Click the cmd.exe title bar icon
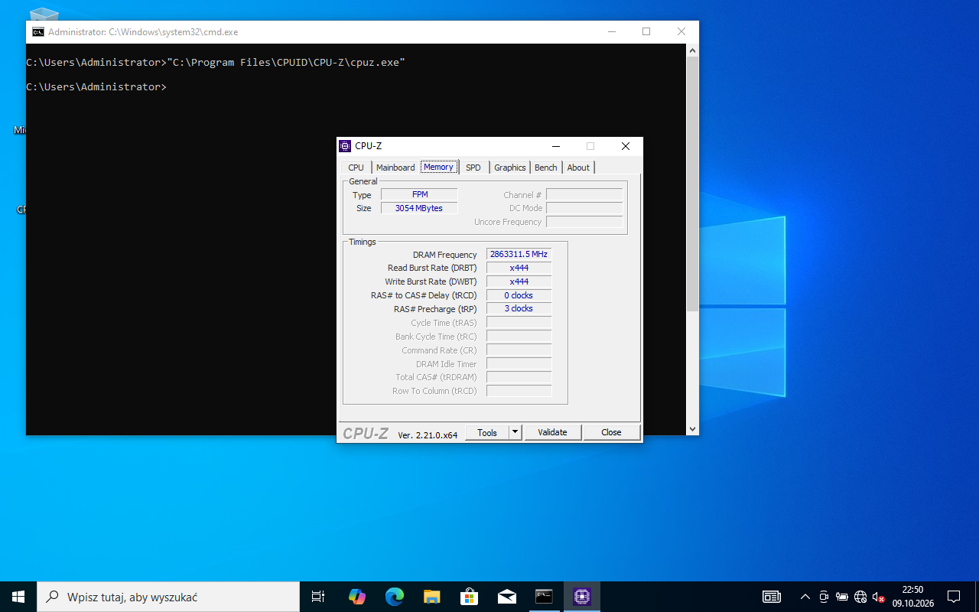979x612 pixels. click(37, 32)
